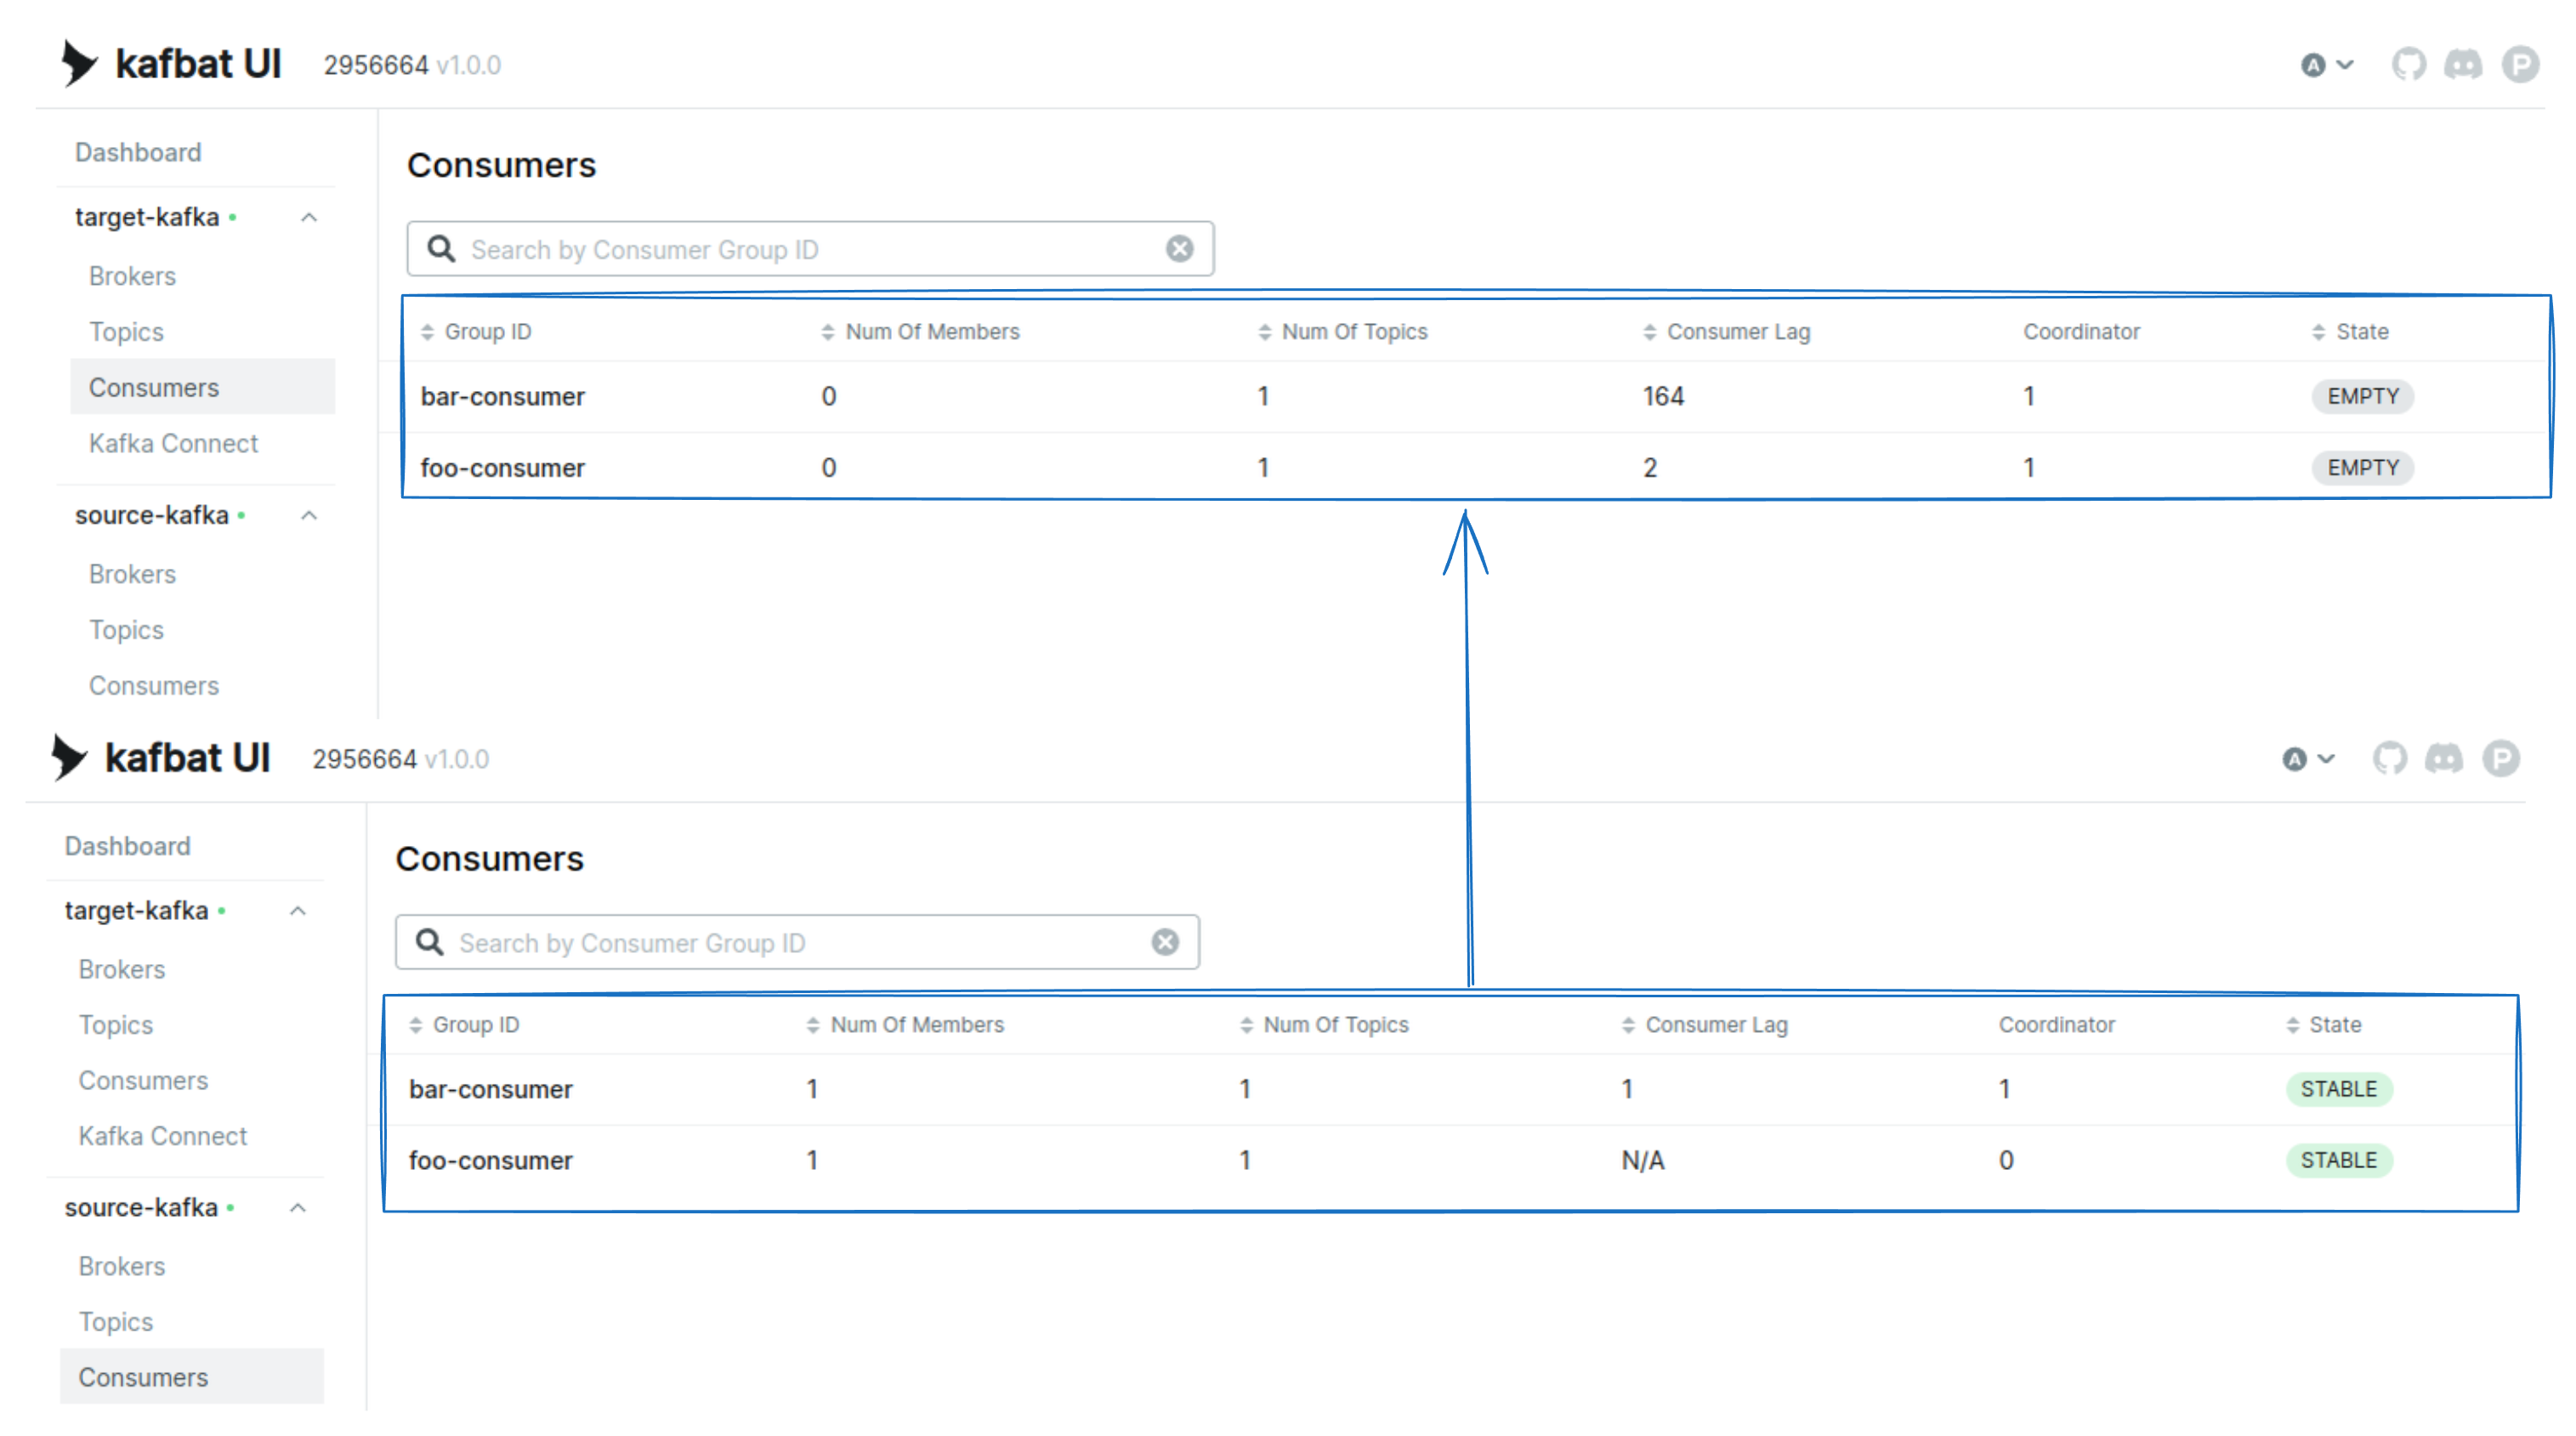
Task: Open Kafka Connect under target-kafka
Action: (173, 443)
